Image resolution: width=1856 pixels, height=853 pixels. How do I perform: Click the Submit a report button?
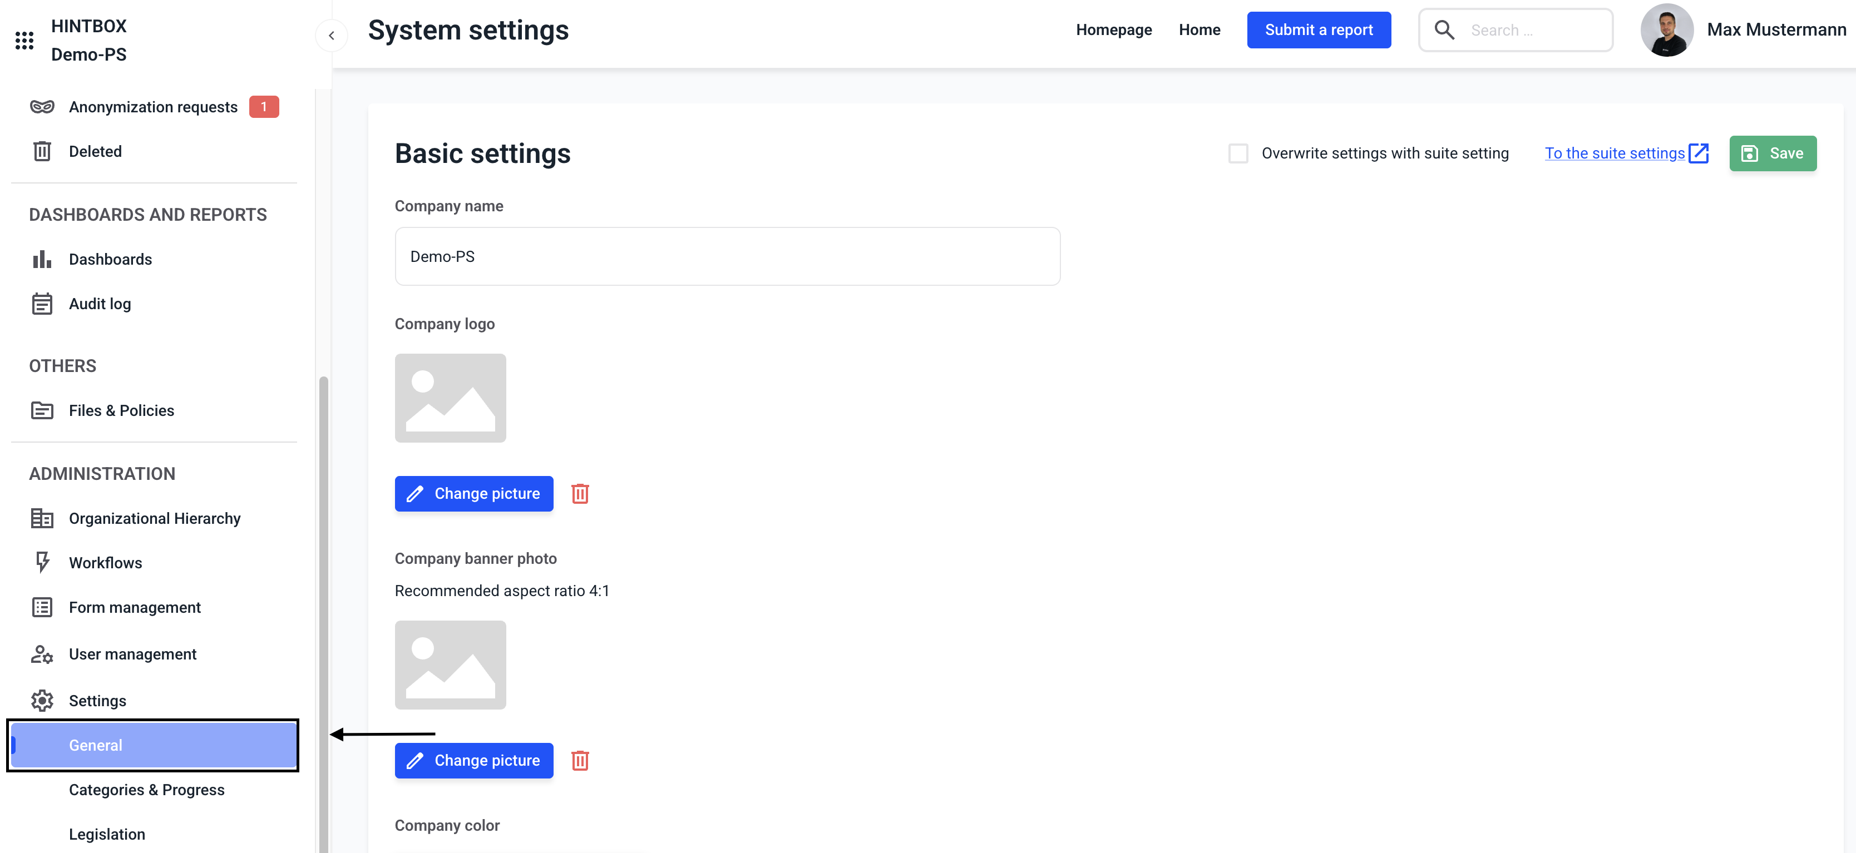point(1318,30)
